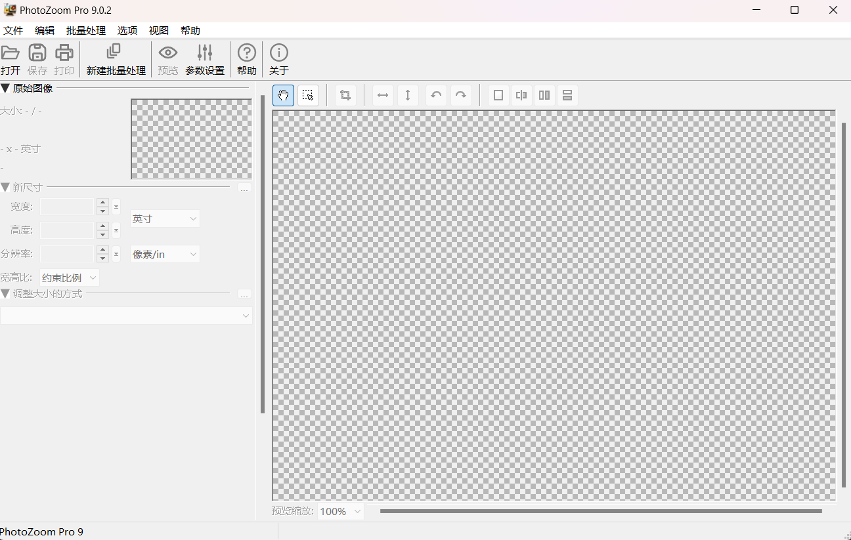Open the 编辑 menu
This screenshot has height=540, width=851.
point(45,31)
